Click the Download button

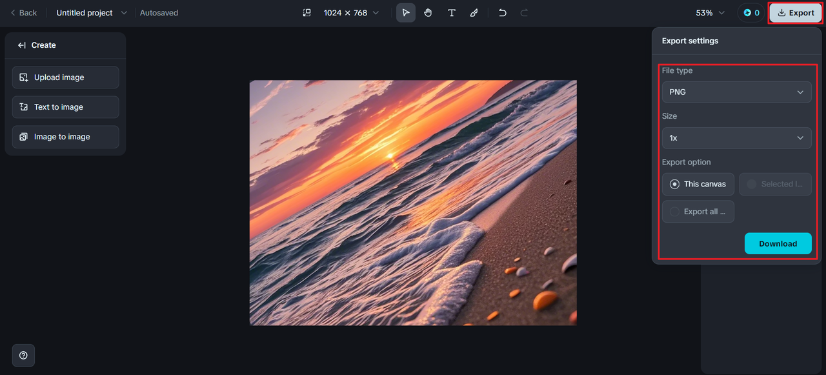[x=778, y=243]
